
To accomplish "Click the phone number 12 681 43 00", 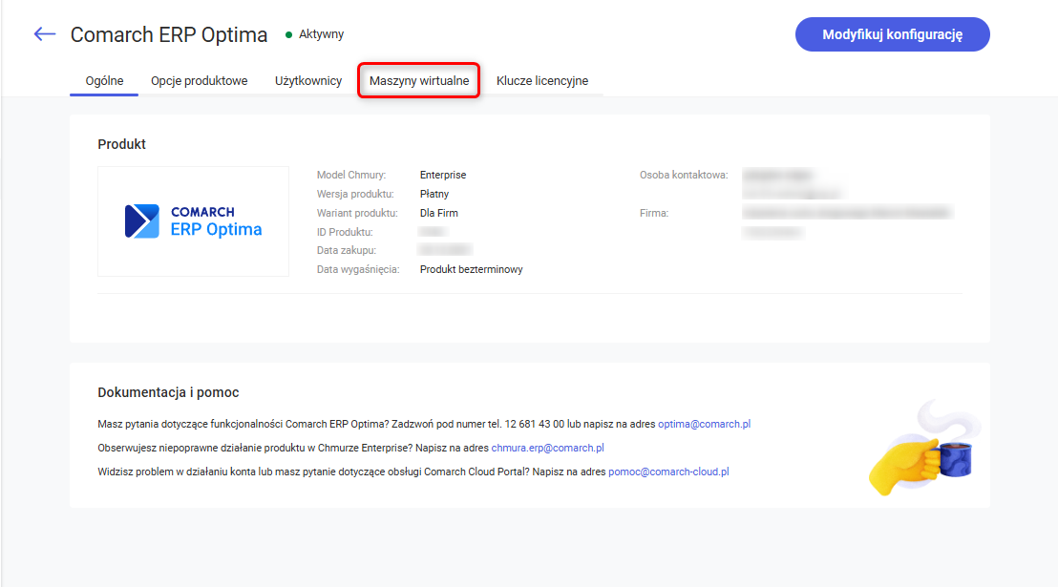I will coord(535,425).
